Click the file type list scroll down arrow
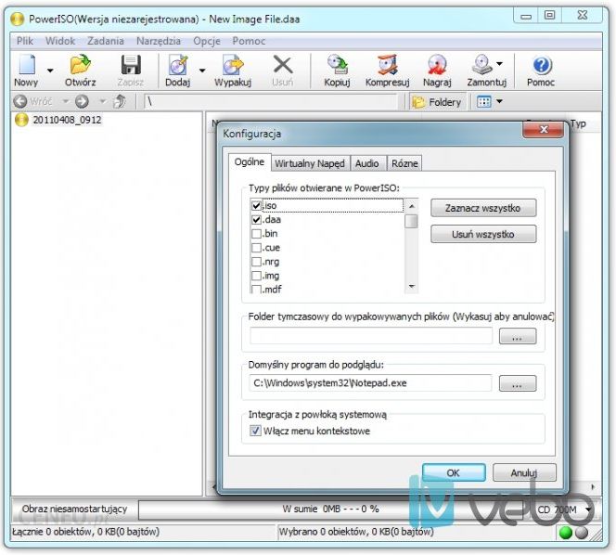 tap(411, 287)
